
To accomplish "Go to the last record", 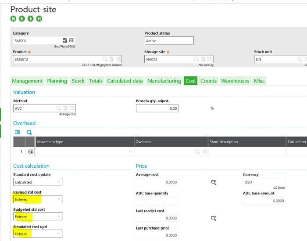I will tap(39, 18).
